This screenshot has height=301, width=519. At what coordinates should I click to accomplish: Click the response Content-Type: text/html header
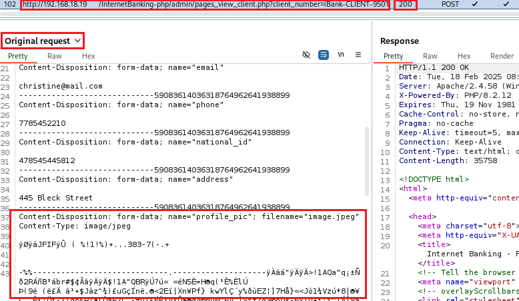click(x=459, y=151)
